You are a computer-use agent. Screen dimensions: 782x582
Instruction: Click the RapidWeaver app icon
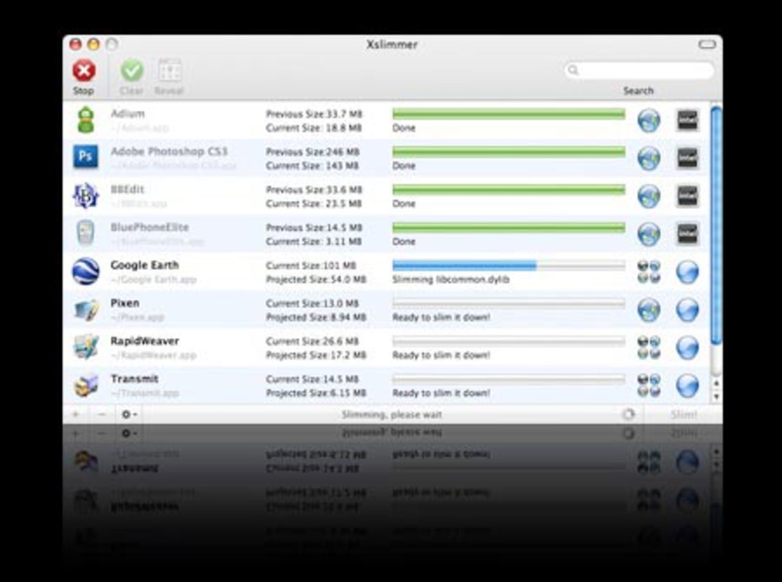click(86, 347)
